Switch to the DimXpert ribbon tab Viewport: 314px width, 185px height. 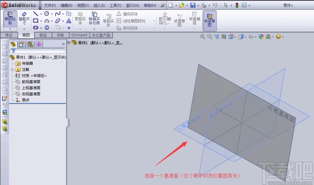point(79,35)
